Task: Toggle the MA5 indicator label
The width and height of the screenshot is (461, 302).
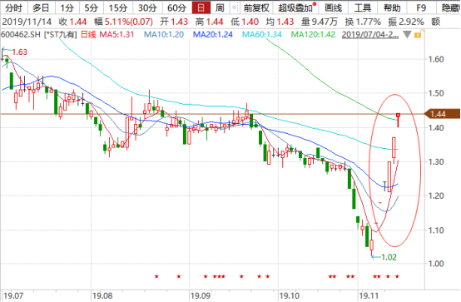Action: pos(116,35)
